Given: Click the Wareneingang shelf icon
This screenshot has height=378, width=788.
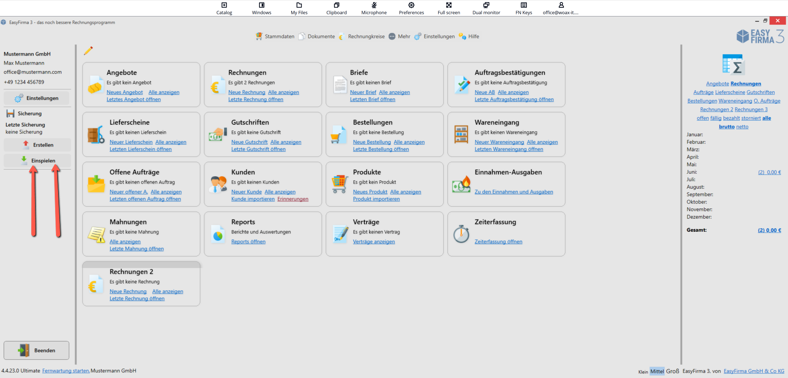Looking at the screenshot, I should pos(461,134).
